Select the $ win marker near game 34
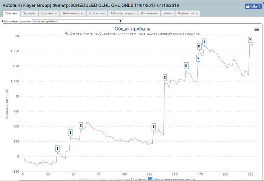The image size is (264, 181). tap(57, 149)
